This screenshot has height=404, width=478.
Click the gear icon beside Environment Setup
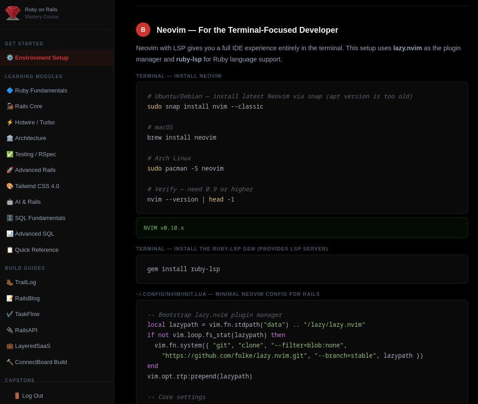point(10,57)
